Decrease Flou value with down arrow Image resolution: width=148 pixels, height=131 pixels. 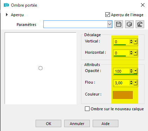click(x=131, y=84)
